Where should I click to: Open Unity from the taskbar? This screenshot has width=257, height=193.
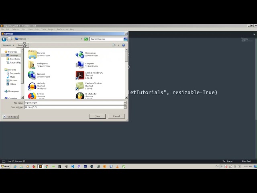click(66, 166)
